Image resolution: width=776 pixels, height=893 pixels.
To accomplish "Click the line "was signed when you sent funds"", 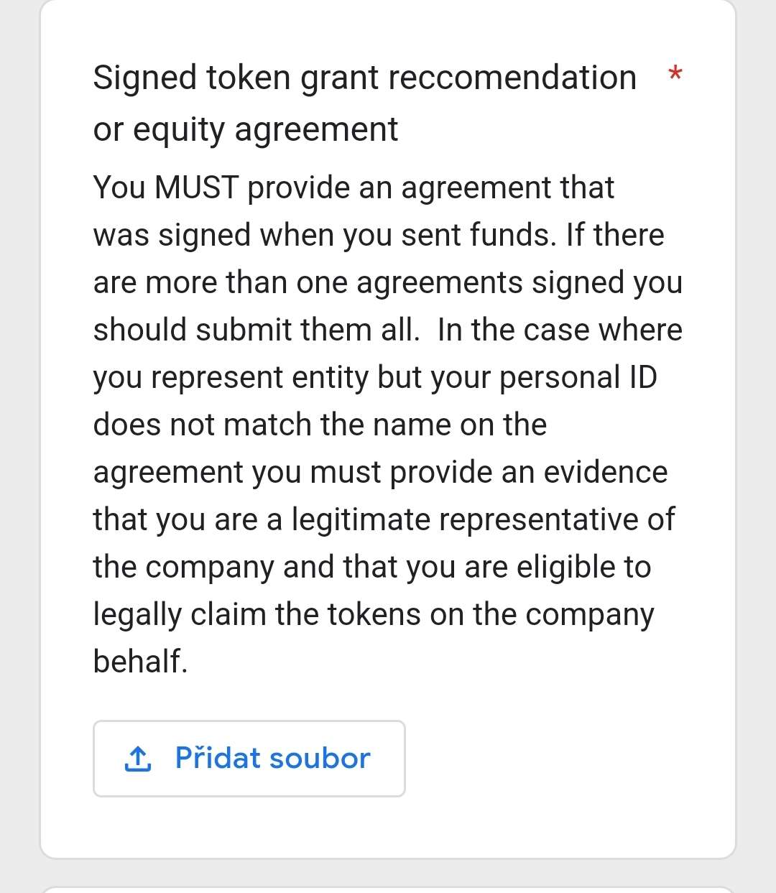I will click(x=325, y=235).
